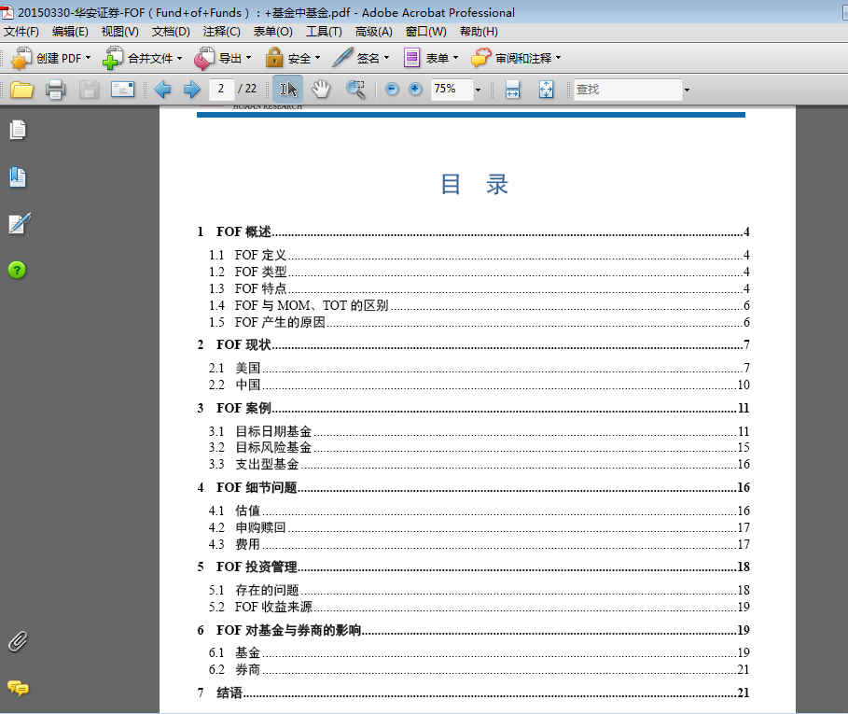Click the Combine Files icon

(x=113, y=58)
